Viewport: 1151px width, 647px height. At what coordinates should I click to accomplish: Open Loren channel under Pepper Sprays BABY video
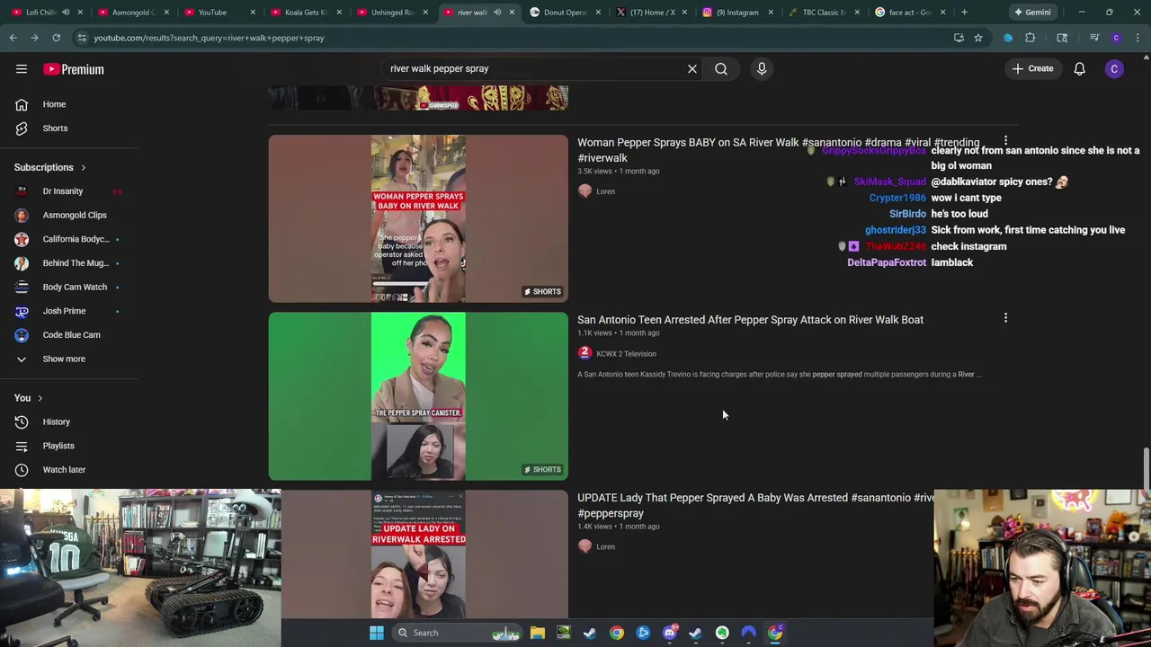605,191
